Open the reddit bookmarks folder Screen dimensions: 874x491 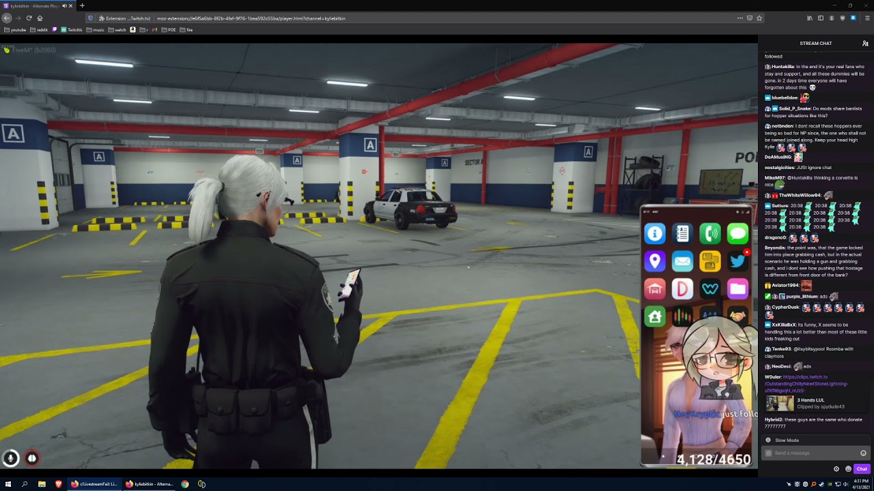[39, 30]
